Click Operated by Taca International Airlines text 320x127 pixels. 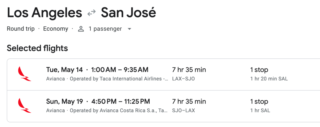pos(119,79)
